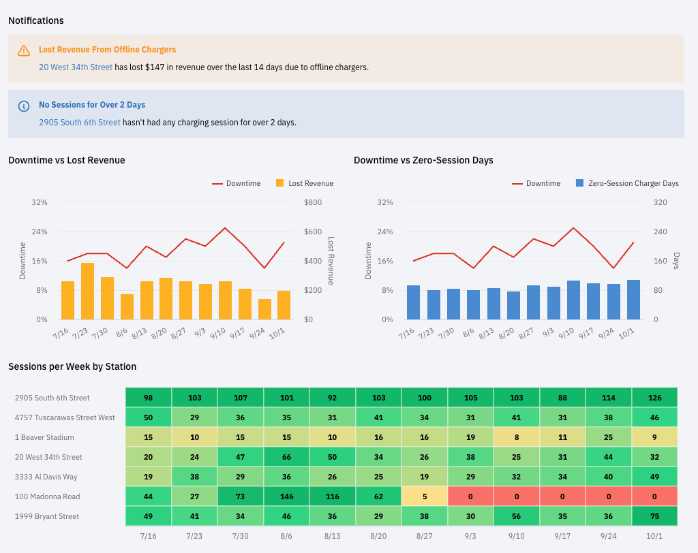This screenshot has width=698, height=553.
Task: Select cell 114 for 2905 South 6th Street
Action: [x=609, y=398]
